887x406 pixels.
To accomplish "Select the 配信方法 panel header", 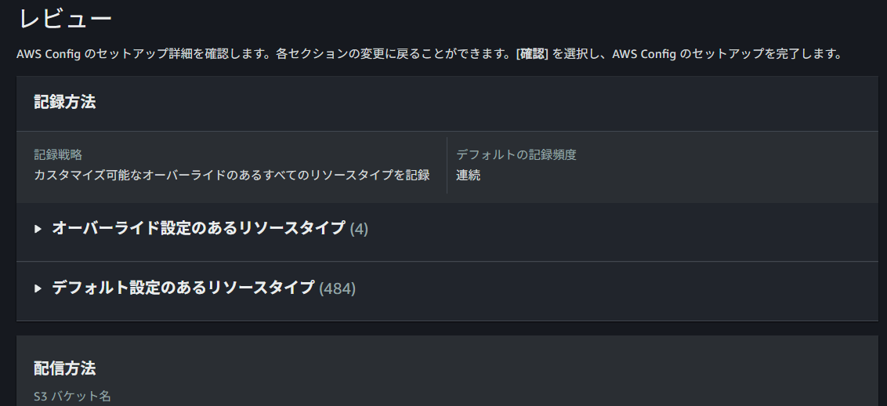I will tap(65, 368).
